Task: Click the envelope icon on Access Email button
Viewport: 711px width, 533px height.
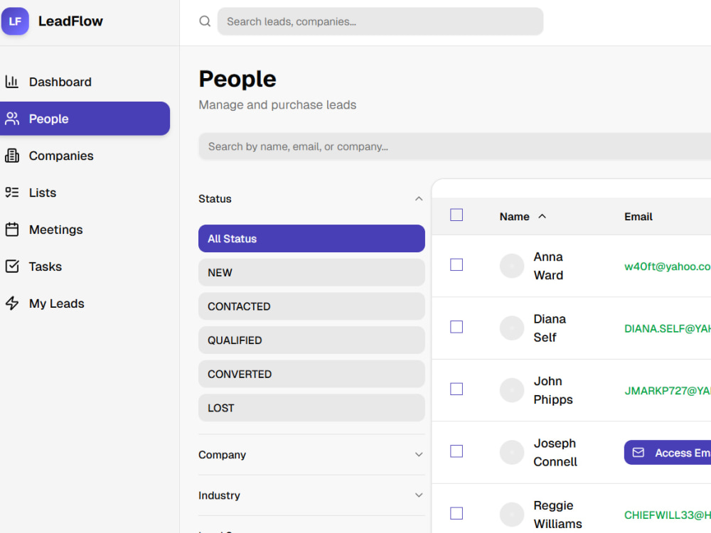Action: (x=638, y=452)
